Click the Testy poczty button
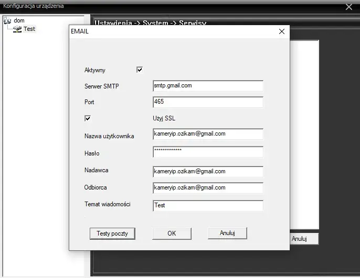The image size is (360, 278). pos(112,233)
